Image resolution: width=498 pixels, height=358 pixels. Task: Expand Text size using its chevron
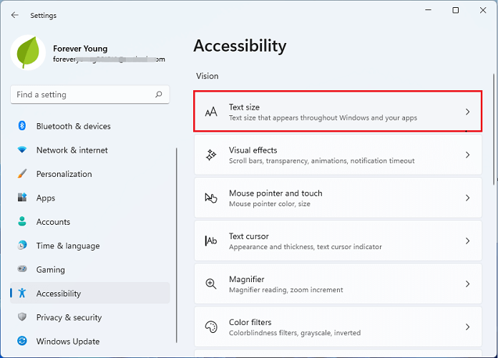tap(467, 112)
